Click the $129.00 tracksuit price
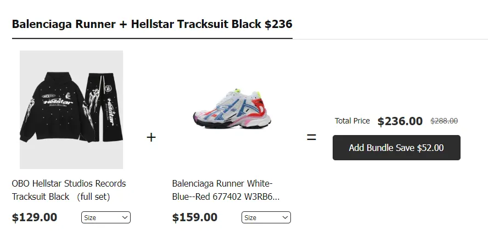Screen dimensions: 488x247 coord(35,217)
